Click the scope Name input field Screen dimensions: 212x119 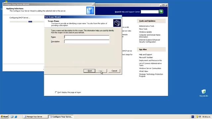87,37
